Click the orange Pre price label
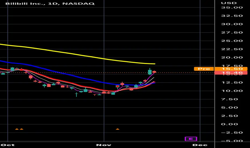Screen dimensions: 250x148 tap(204, 69)
